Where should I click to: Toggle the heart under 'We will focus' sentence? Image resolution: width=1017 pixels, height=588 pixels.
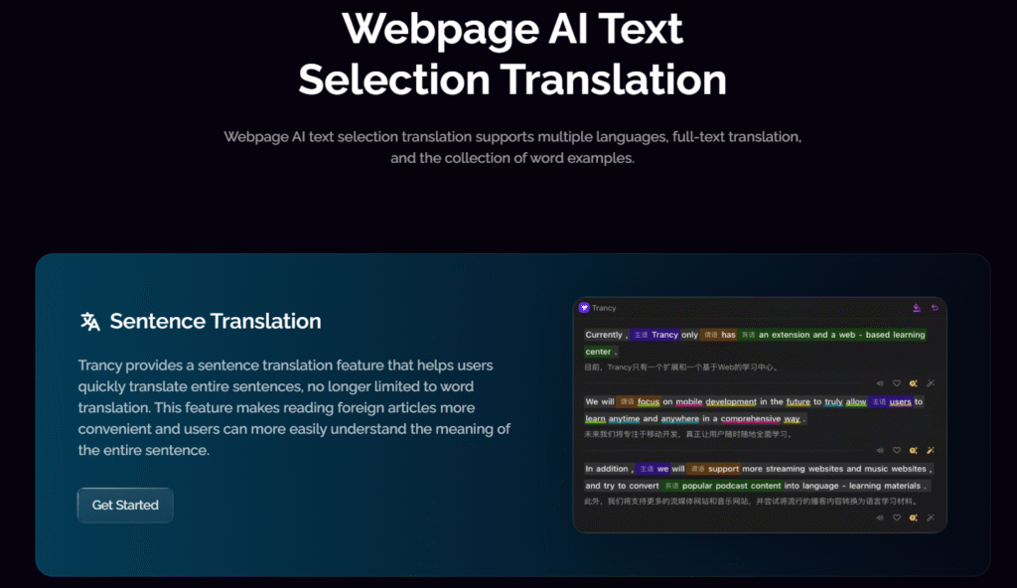pyautogui.click(x=897, y=450)
